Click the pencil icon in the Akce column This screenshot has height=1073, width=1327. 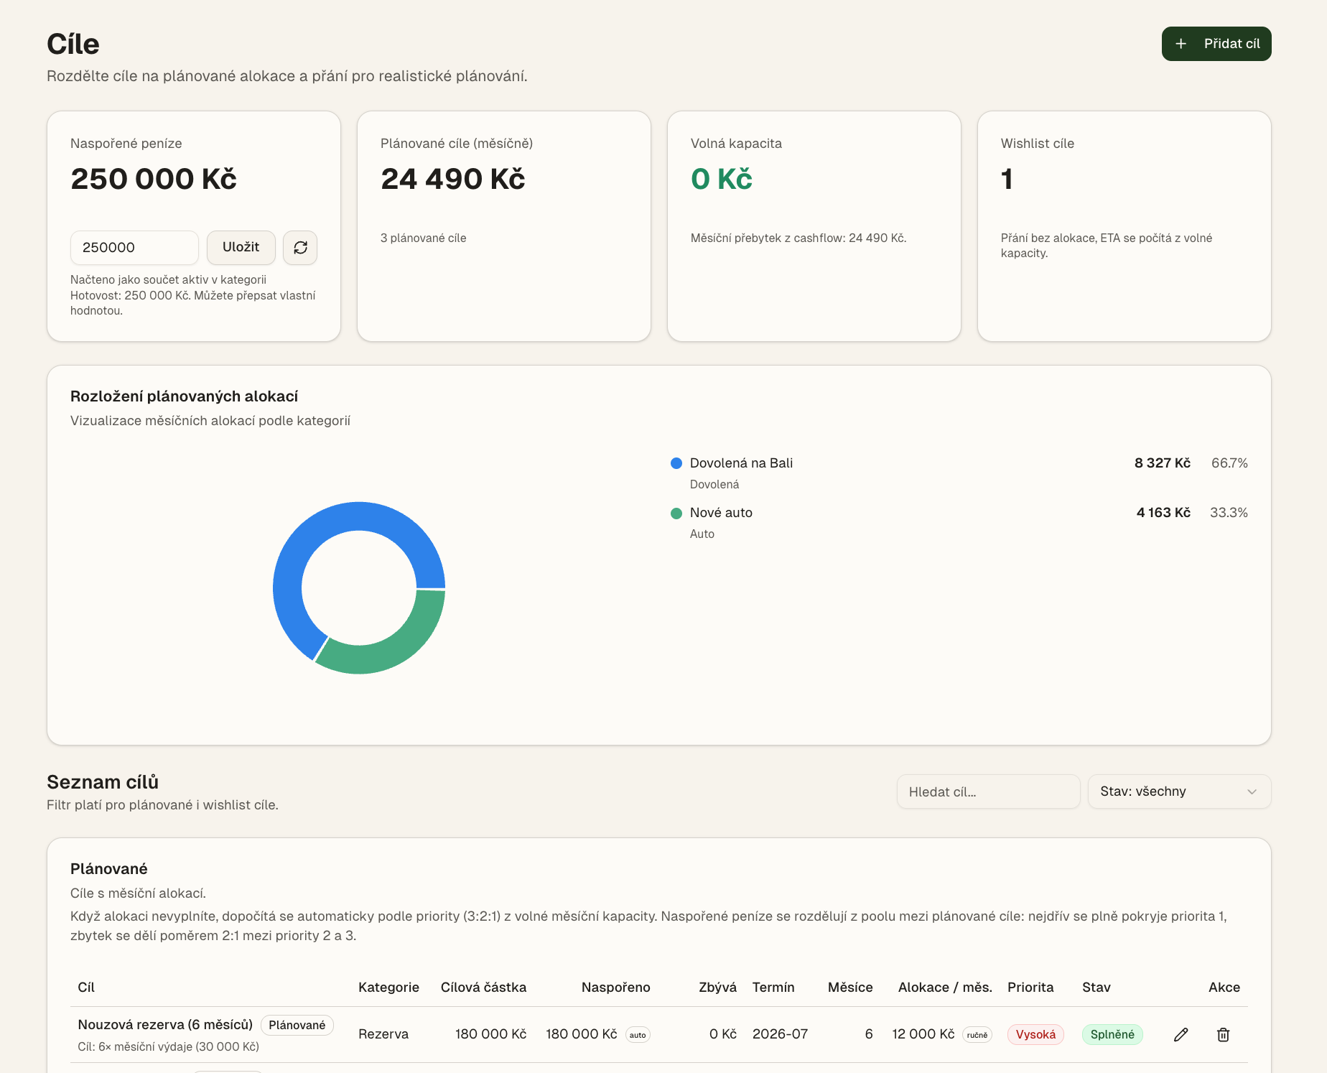[x=1181, y=1034]
